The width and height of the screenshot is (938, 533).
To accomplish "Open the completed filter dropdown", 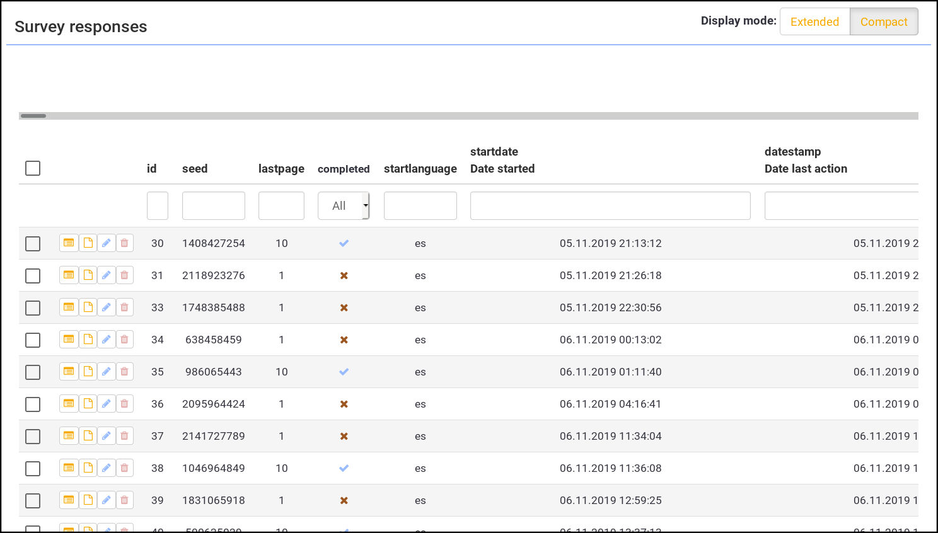I will pos(343,206).
